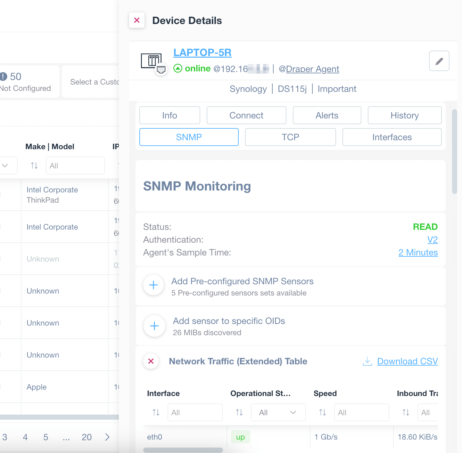Sort by Interface column
The height and width of the screenshot is (453, 462).
click(156, 412)
